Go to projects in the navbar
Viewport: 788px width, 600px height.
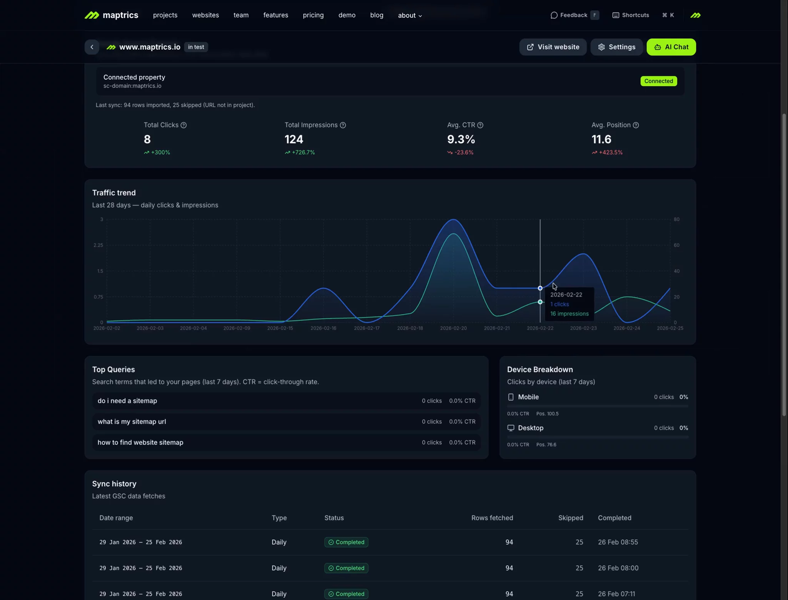click(x=165, y=15)
